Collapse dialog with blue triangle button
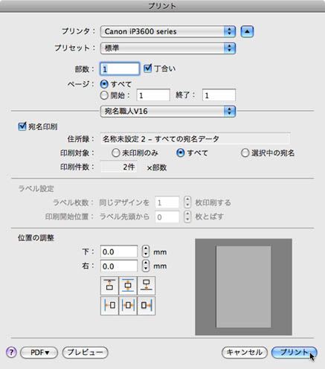 point(247,31)
